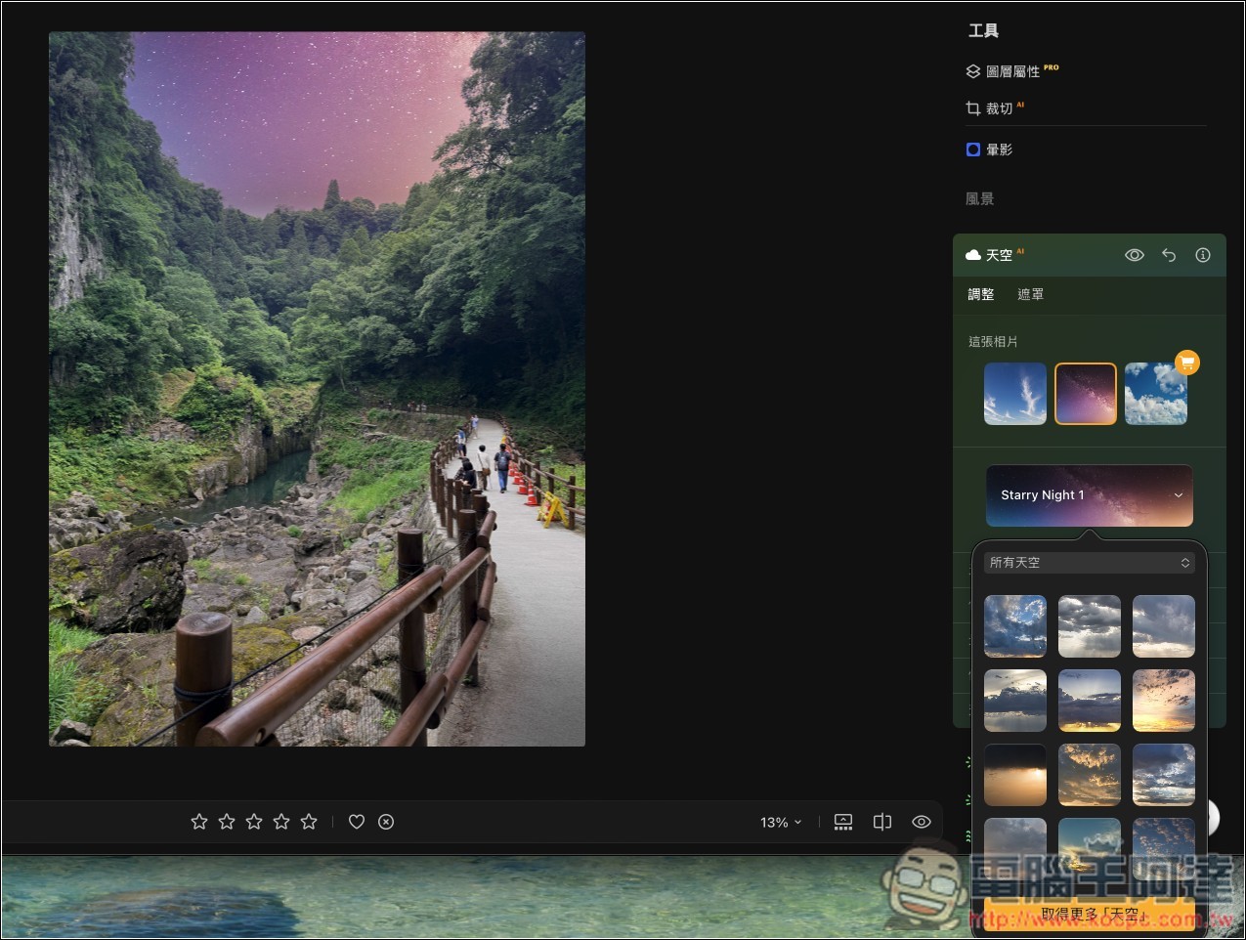This screenshot has height=940, width=1246.
Task: Select the purple starry night sky thumbnail
Action: click(x=1086, y=394)
